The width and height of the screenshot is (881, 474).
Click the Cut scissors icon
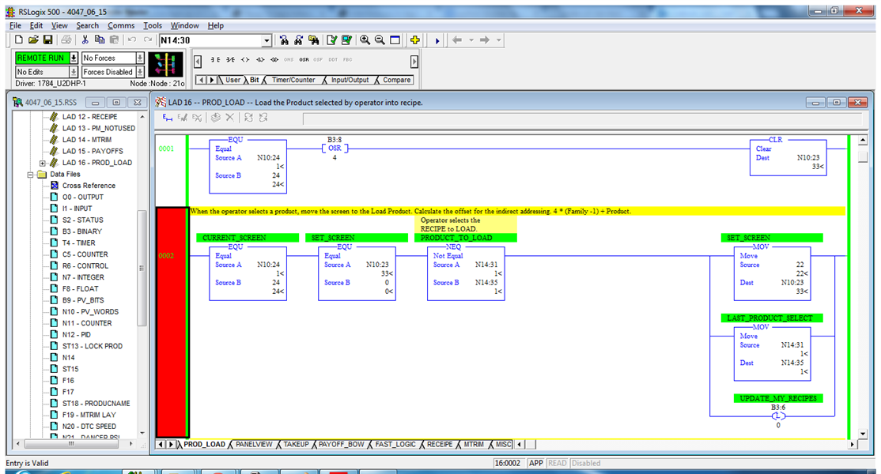tap(85, 40)
